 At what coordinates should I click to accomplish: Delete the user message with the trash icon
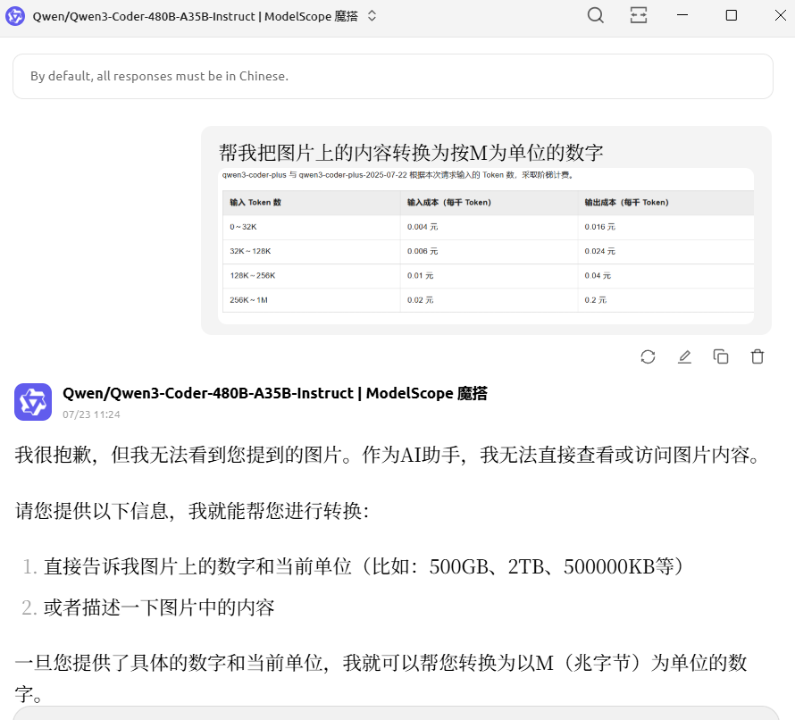point(757,357)
